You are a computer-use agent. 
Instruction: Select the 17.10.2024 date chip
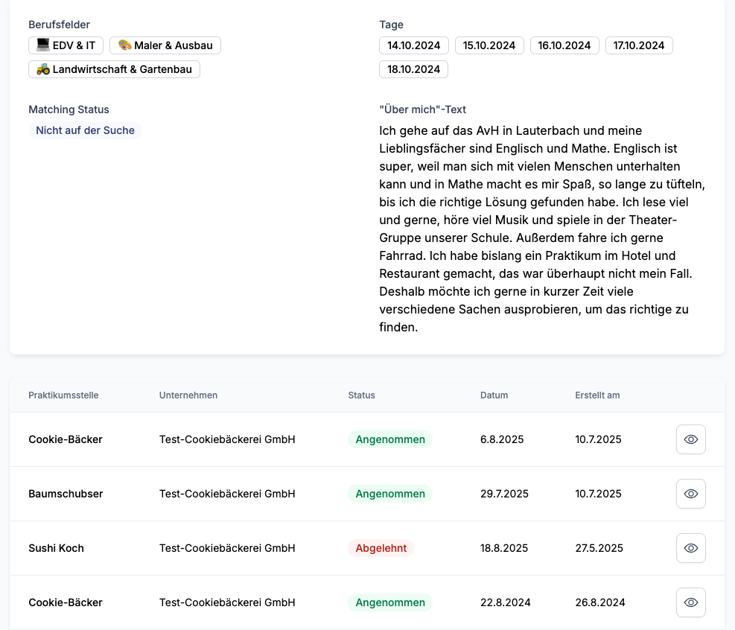coord(639,45)
